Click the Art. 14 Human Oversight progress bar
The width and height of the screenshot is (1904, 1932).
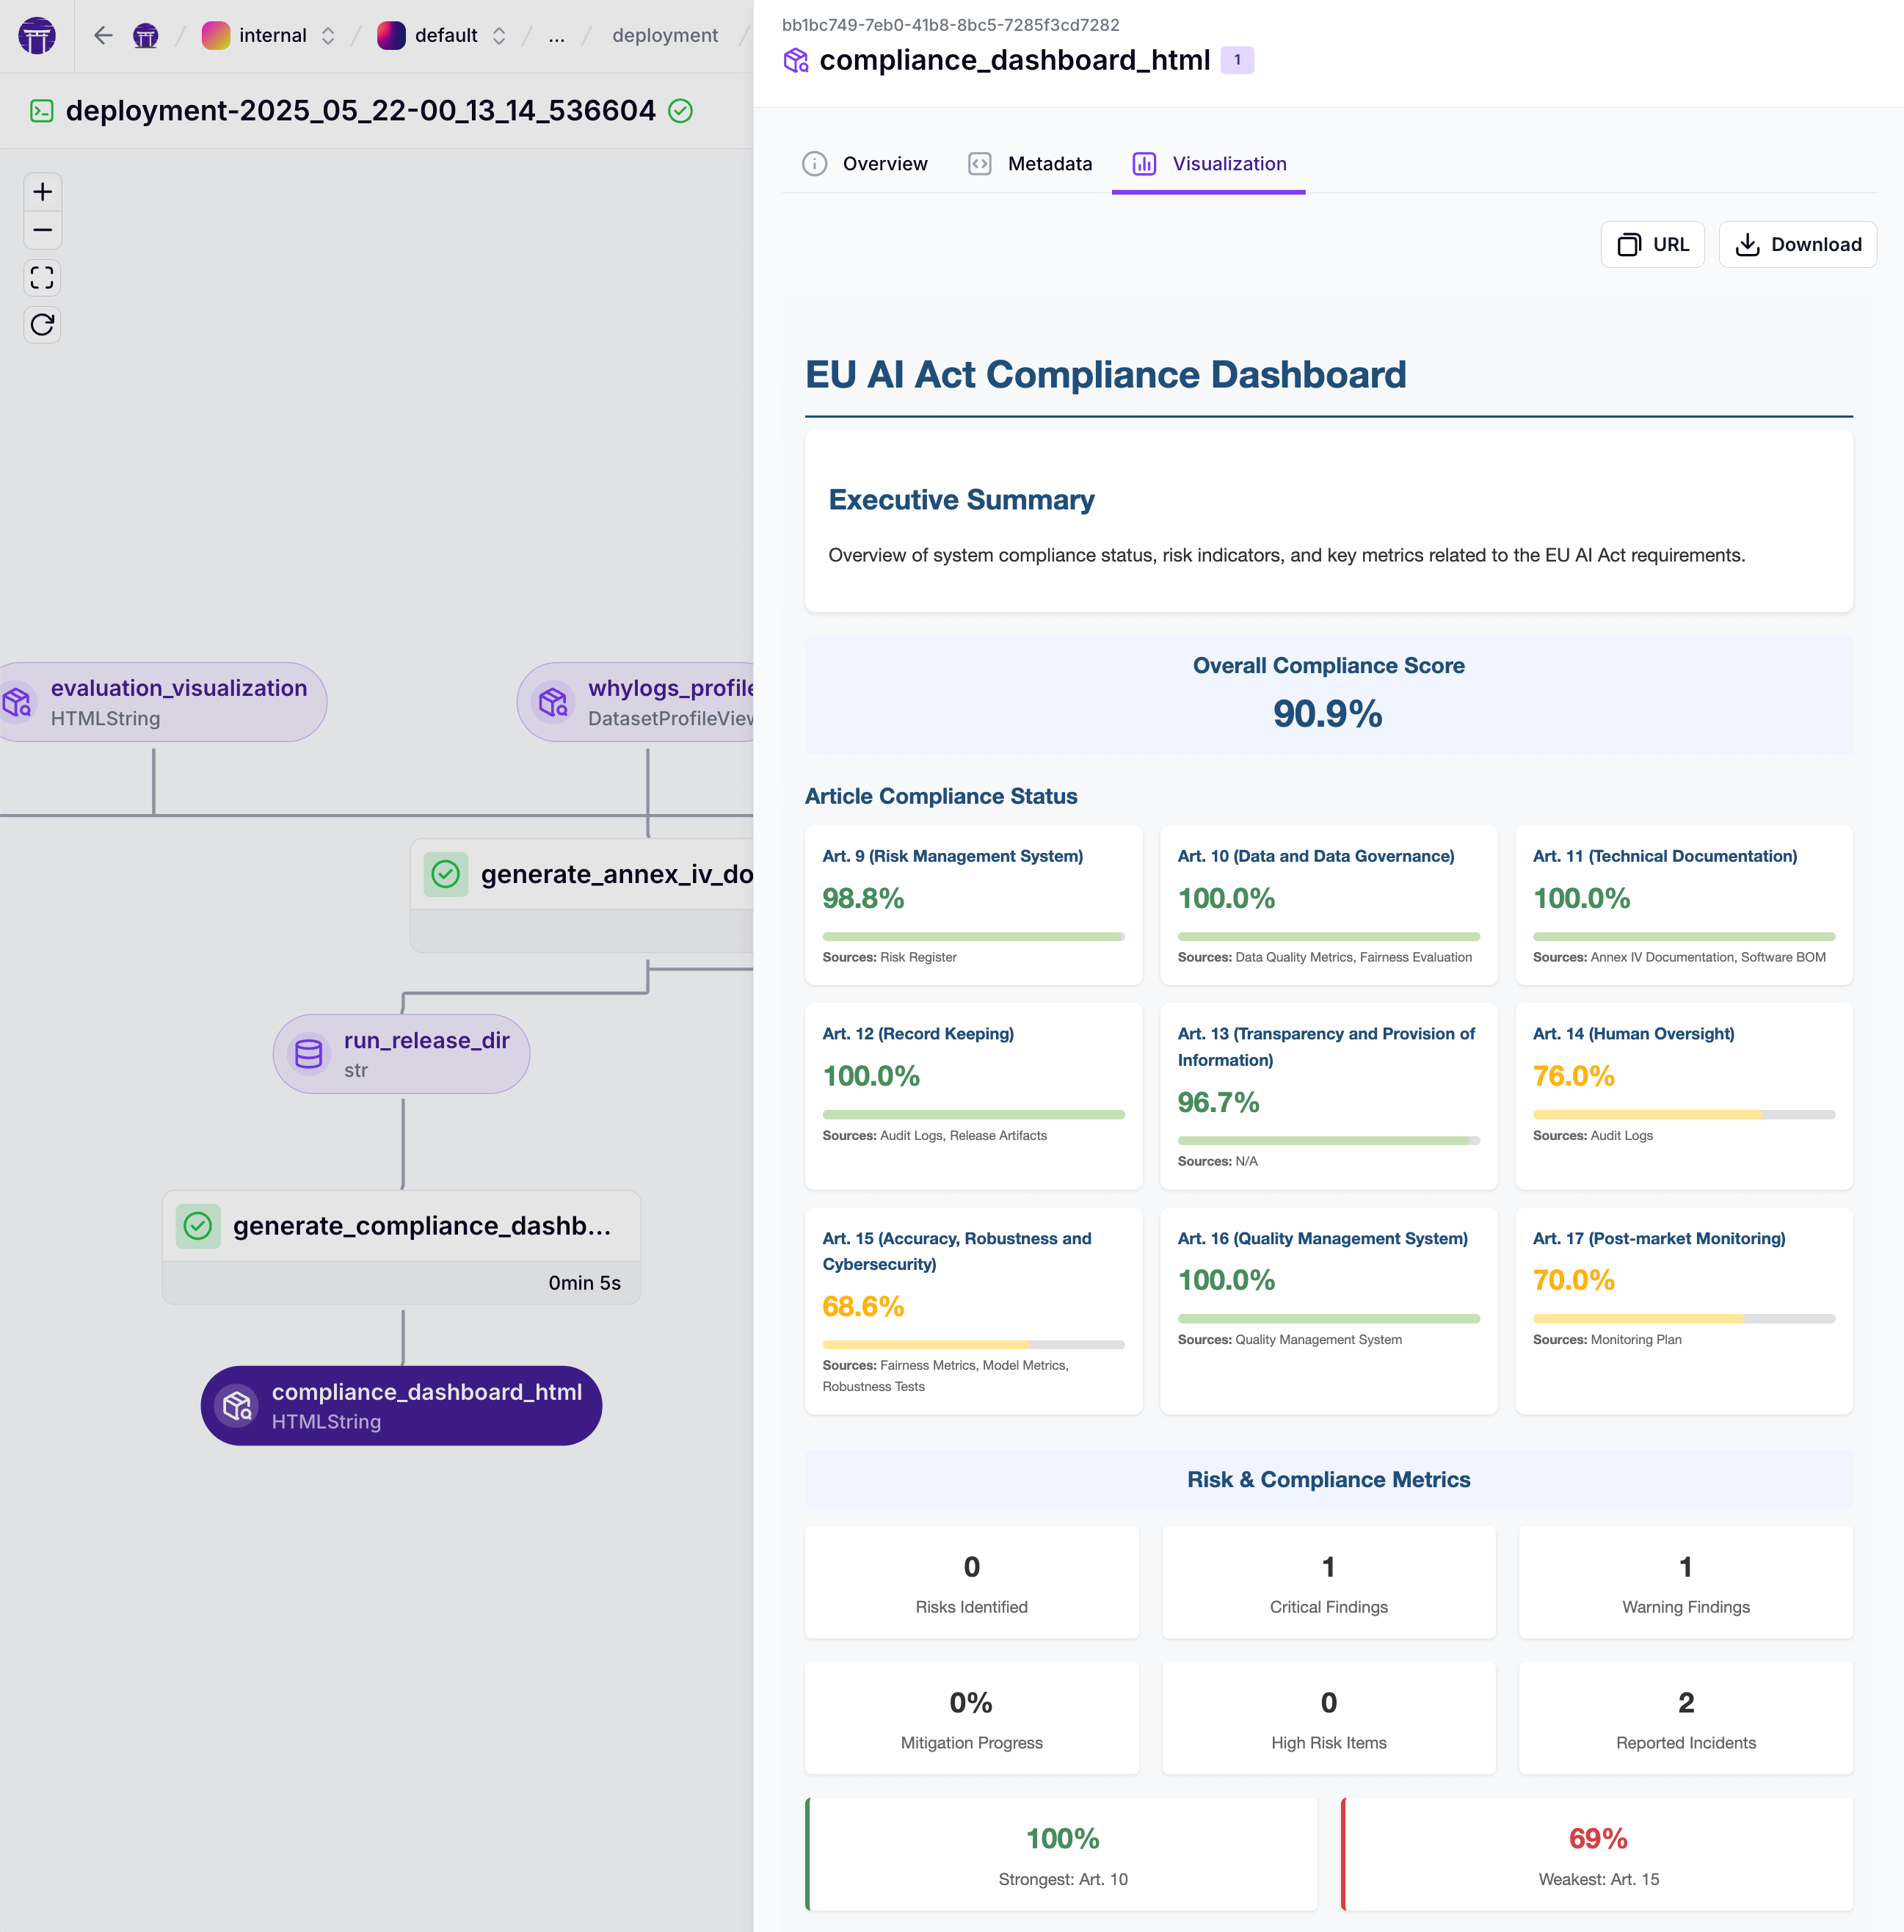1683,1114
